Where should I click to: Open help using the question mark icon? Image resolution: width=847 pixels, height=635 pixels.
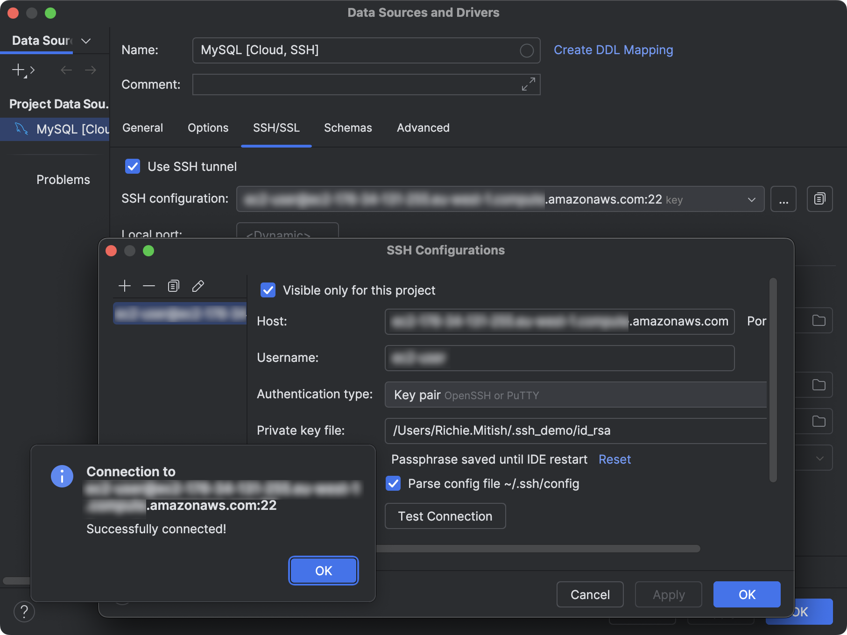coord(24,612)
